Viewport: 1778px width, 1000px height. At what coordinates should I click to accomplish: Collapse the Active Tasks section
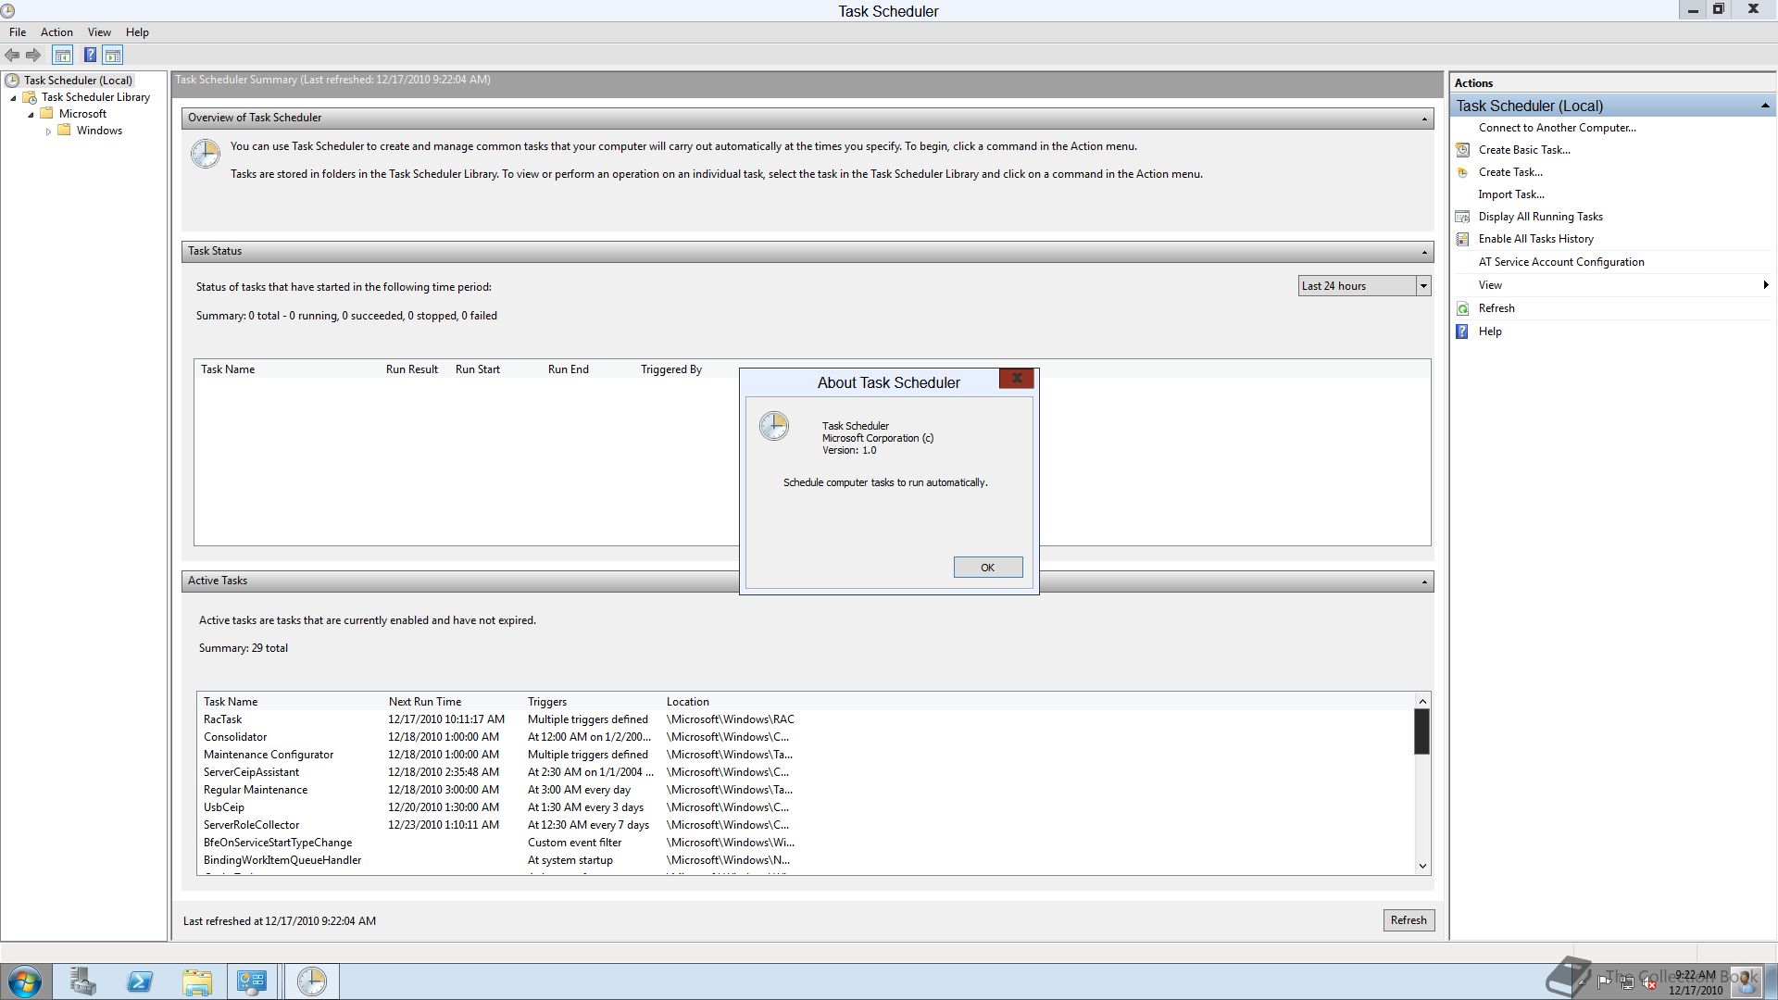tap(1424, 581)
